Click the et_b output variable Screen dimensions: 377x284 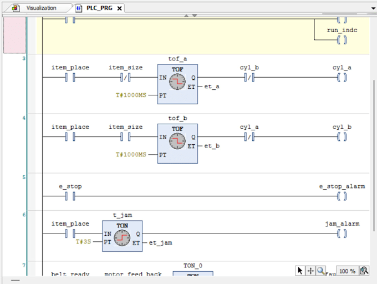212,146
